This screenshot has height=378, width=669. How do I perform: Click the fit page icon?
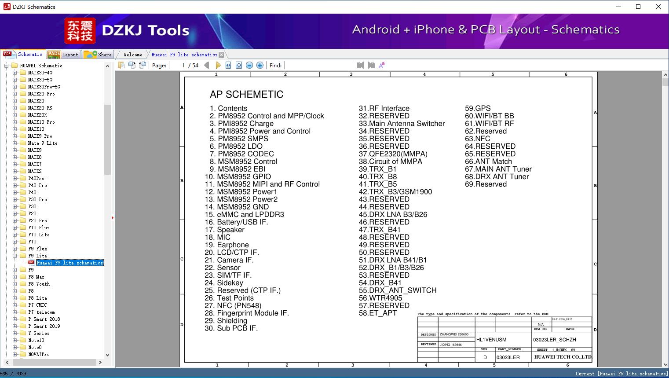point(239,65)
